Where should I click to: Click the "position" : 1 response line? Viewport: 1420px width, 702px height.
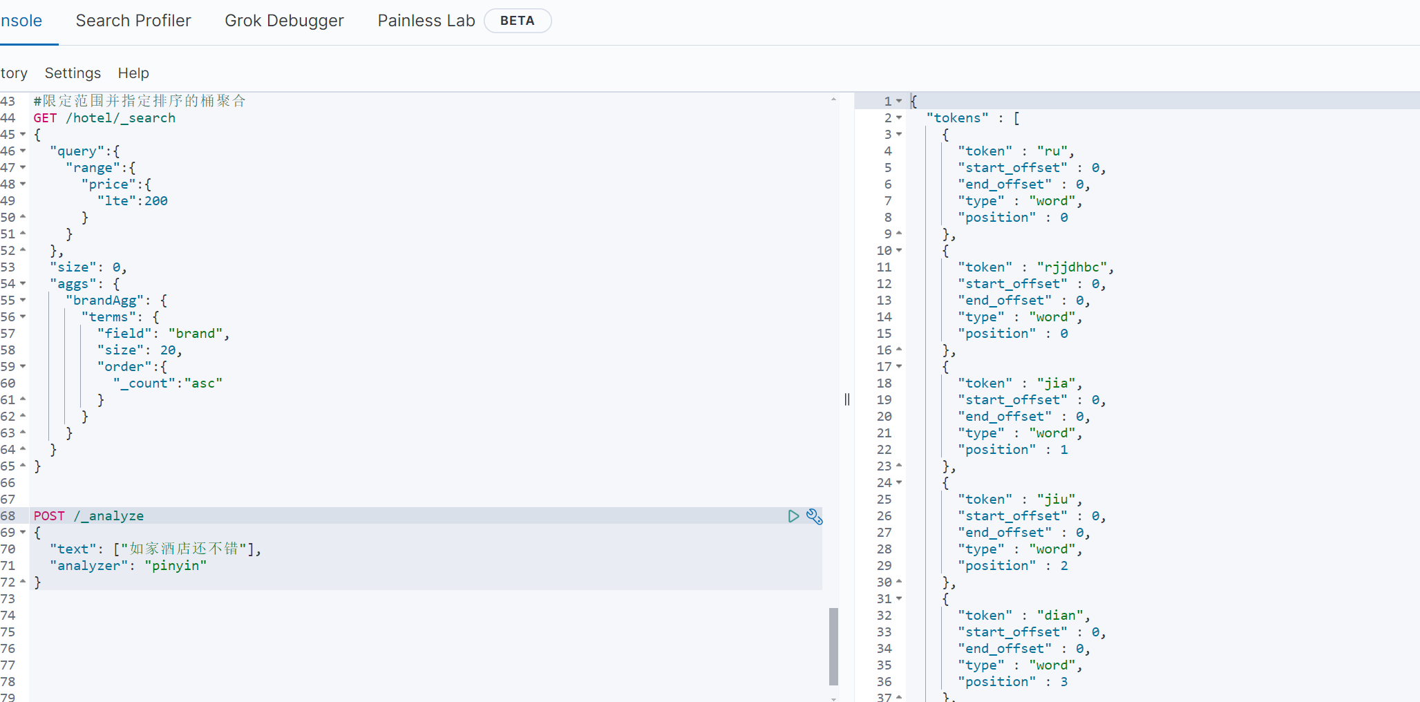(x=1013, y=450)
